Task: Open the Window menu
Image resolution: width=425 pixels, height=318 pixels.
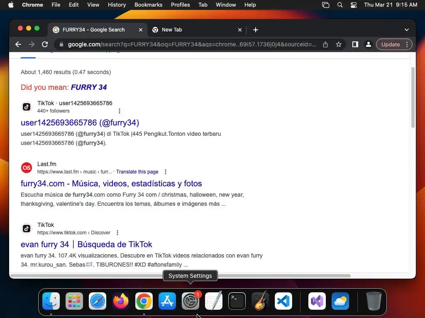Action: (x=226, y=5)
